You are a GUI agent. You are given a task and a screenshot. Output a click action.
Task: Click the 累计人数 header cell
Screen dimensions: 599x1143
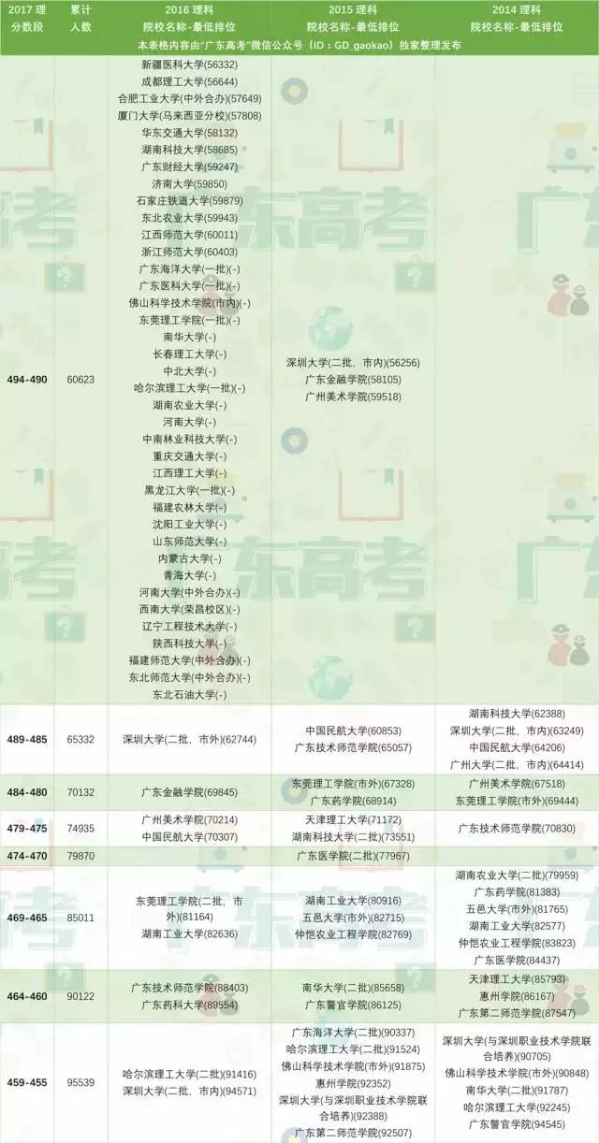pyautogui.click(x=80, y=20)
